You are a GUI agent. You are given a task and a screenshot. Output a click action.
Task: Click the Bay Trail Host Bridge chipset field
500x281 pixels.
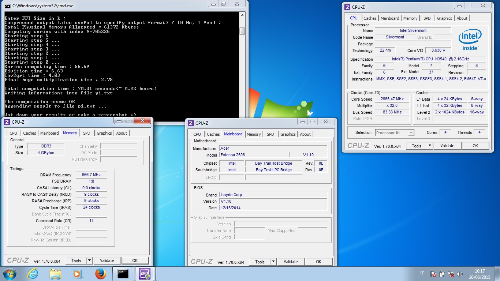point(273,163)
